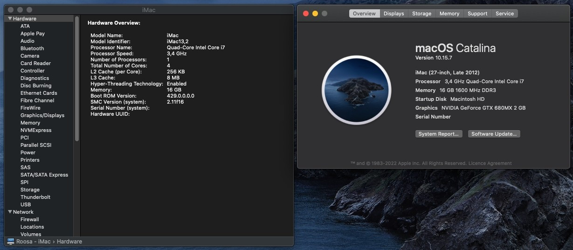This screenshot has width=573, height=250.
Task: Switch to the Displays tab
Action: pyautogui.click(x=394, y=13)
